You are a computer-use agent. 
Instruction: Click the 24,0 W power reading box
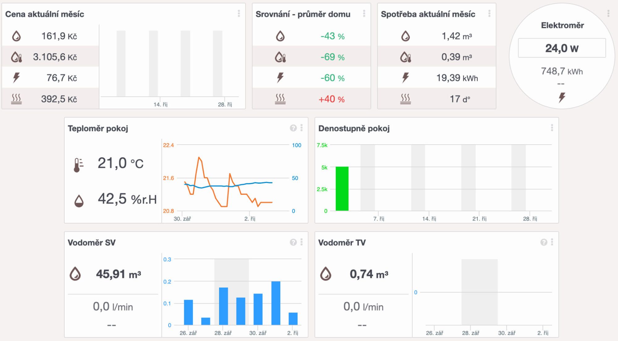click(562, 48)
